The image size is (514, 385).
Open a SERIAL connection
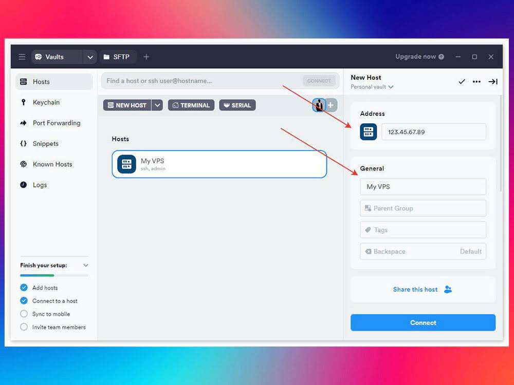tap(237, 105)
